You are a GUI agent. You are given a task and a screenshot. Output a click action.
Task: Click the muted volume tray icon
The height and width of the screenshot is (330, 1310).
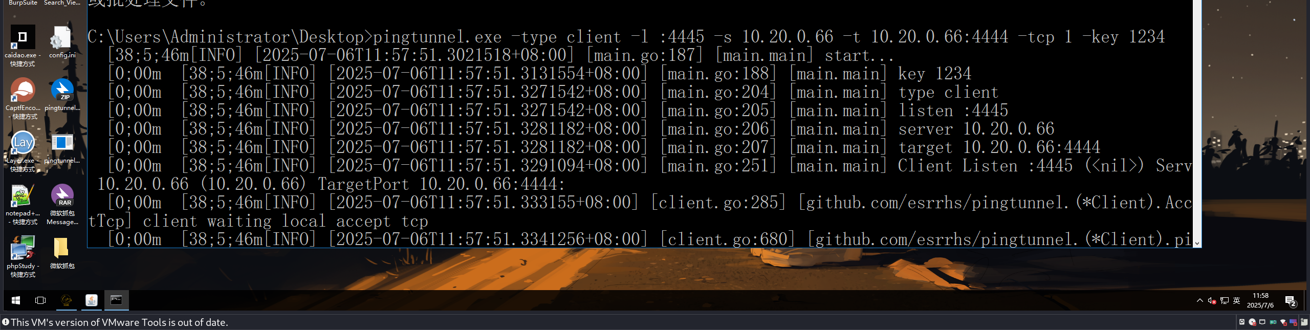[1212, 301]
